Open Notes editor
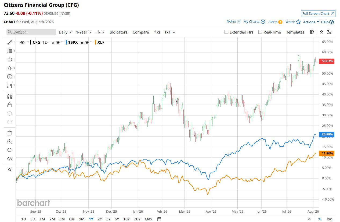The height and width of the screenshot is (222, 340). pyautogui.click(x=233, y=21)
